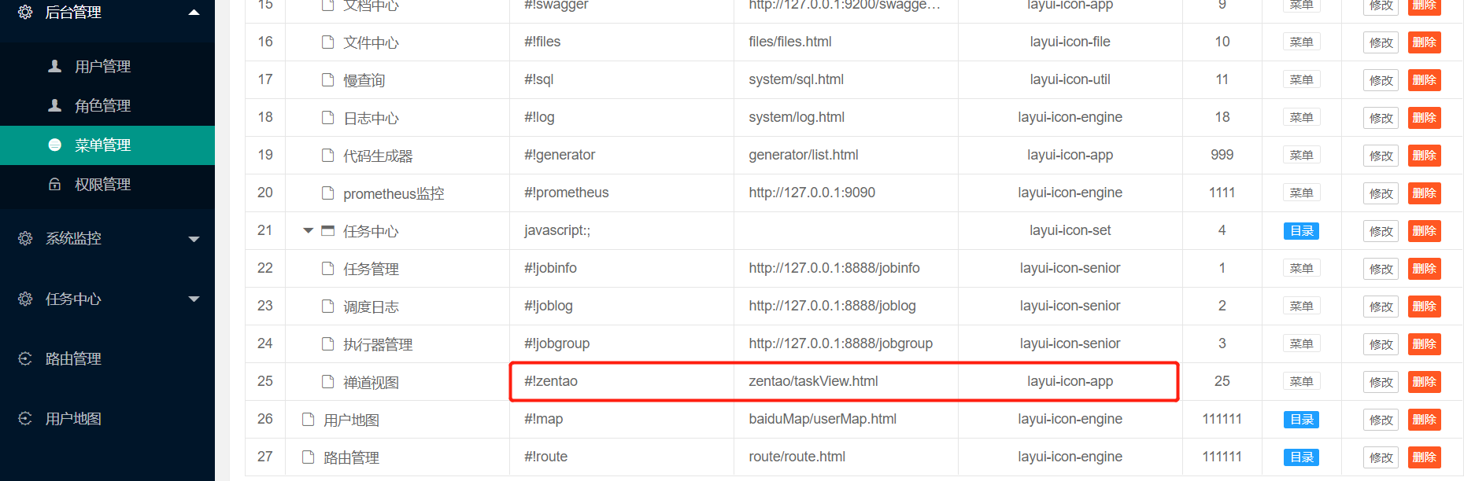Collapse the 任务中心 tree row in the table
The height and width of the screenshot is (481, 1464).
point(309,231)
